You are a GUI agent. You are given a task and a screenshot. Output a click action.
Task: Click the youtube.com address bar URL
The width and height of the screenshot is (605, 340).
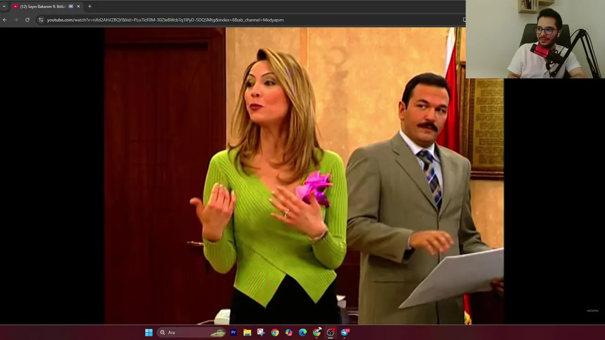click(x=165, y=20)
